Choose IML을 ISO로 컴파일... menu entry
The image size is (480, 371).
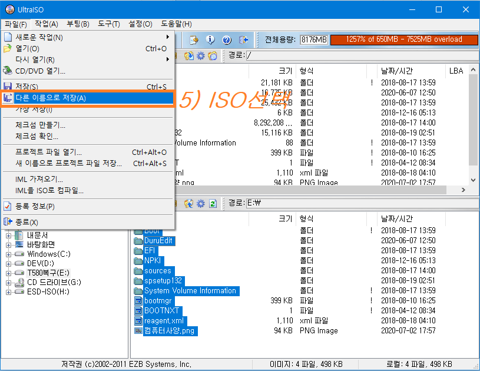88,190
